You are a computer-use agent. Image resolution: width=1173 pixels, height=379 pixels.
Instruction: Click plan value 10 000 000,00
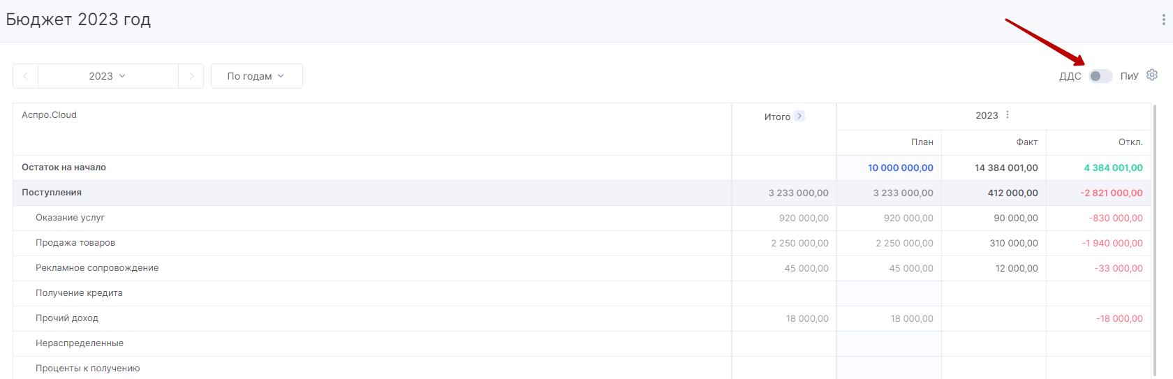900,168
